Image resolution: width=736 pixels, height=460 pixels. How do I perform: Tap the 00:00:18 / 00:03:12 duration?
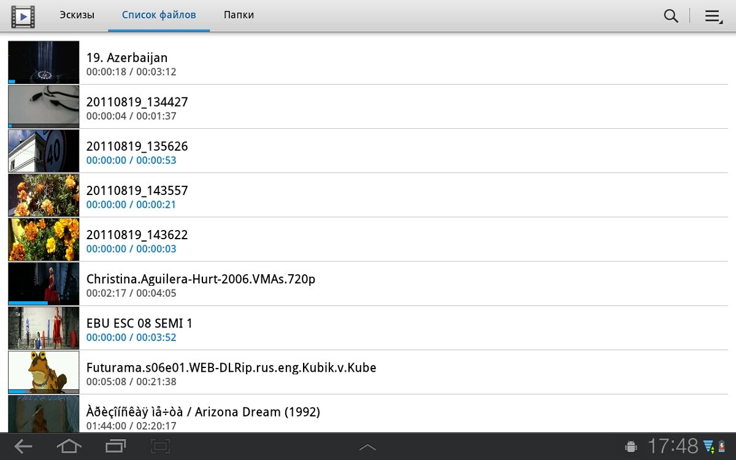(131, 72)
